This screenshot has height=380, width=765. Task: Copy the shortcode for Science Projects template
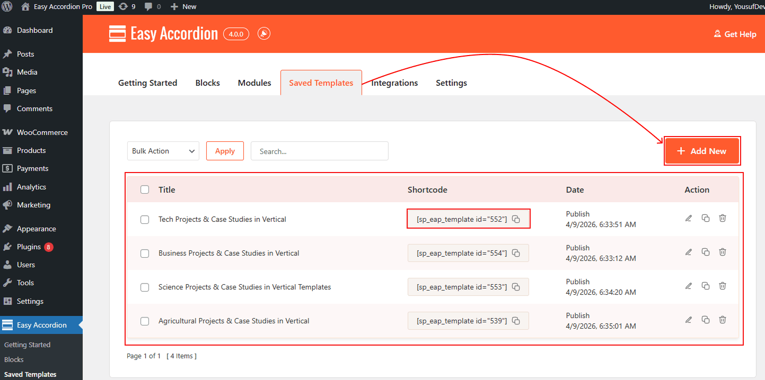click(516, 286)
